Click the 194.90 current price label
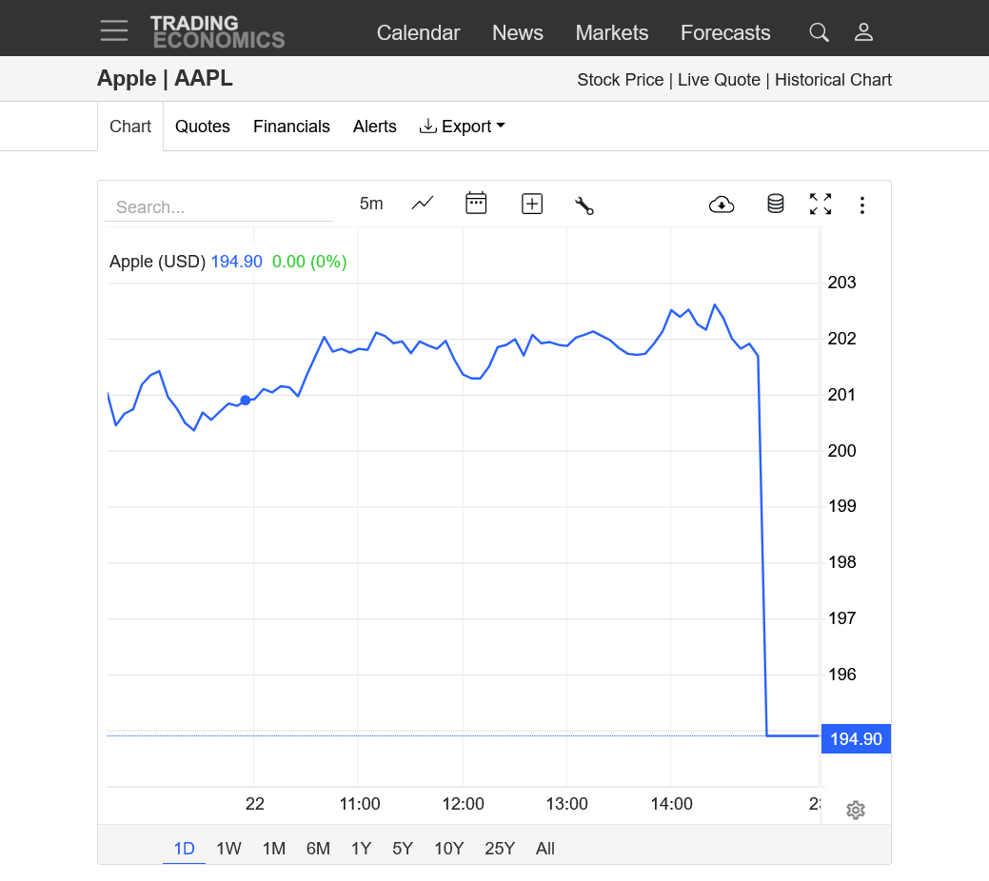Viewport: 989px width, 881px height. tap(856, 738)
